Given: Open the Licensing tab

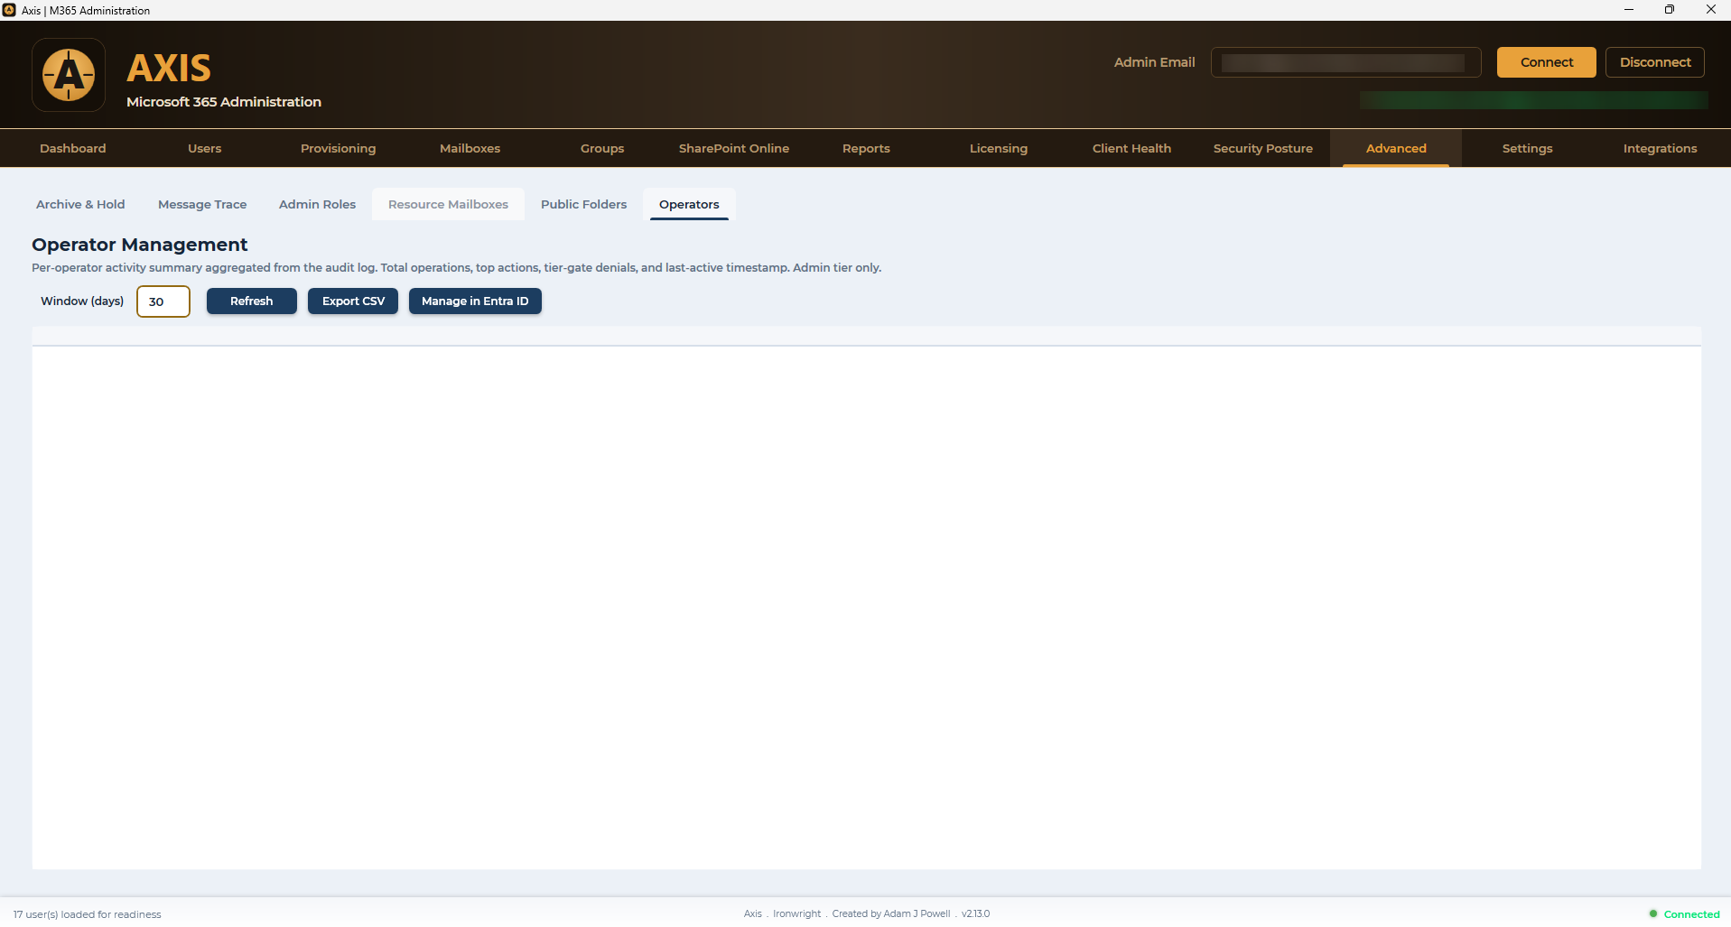Looking at the screenshot, I should pos(999,148).
